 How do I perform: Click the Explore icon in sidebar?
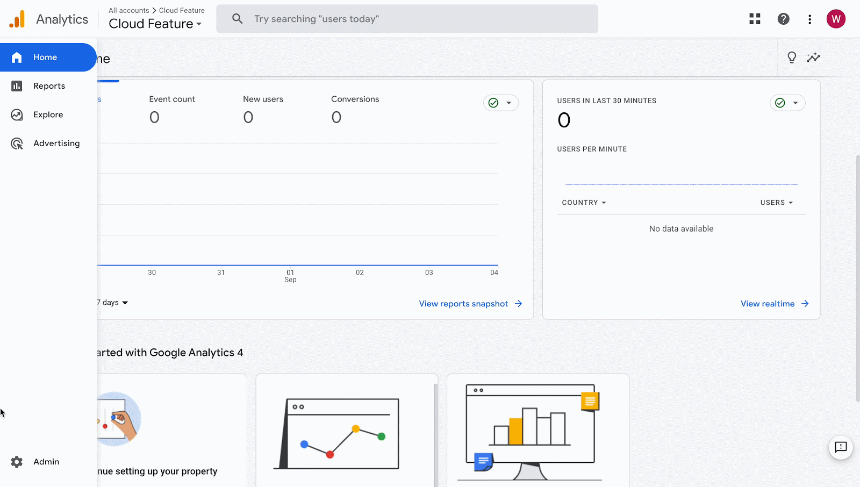pos(17,114)
